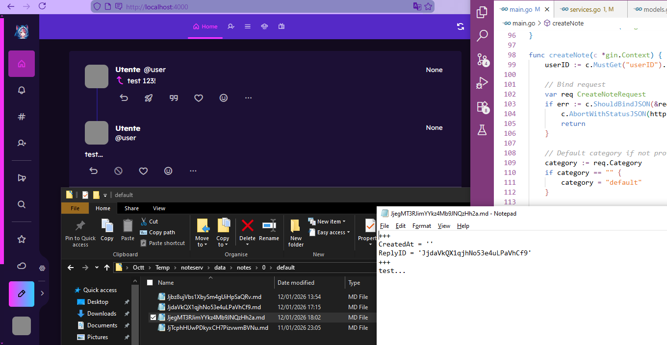The width and height of the screenshot is (667, 345).
Task: Open Source Control in VS Code activity bar
Action: point(482,59)
